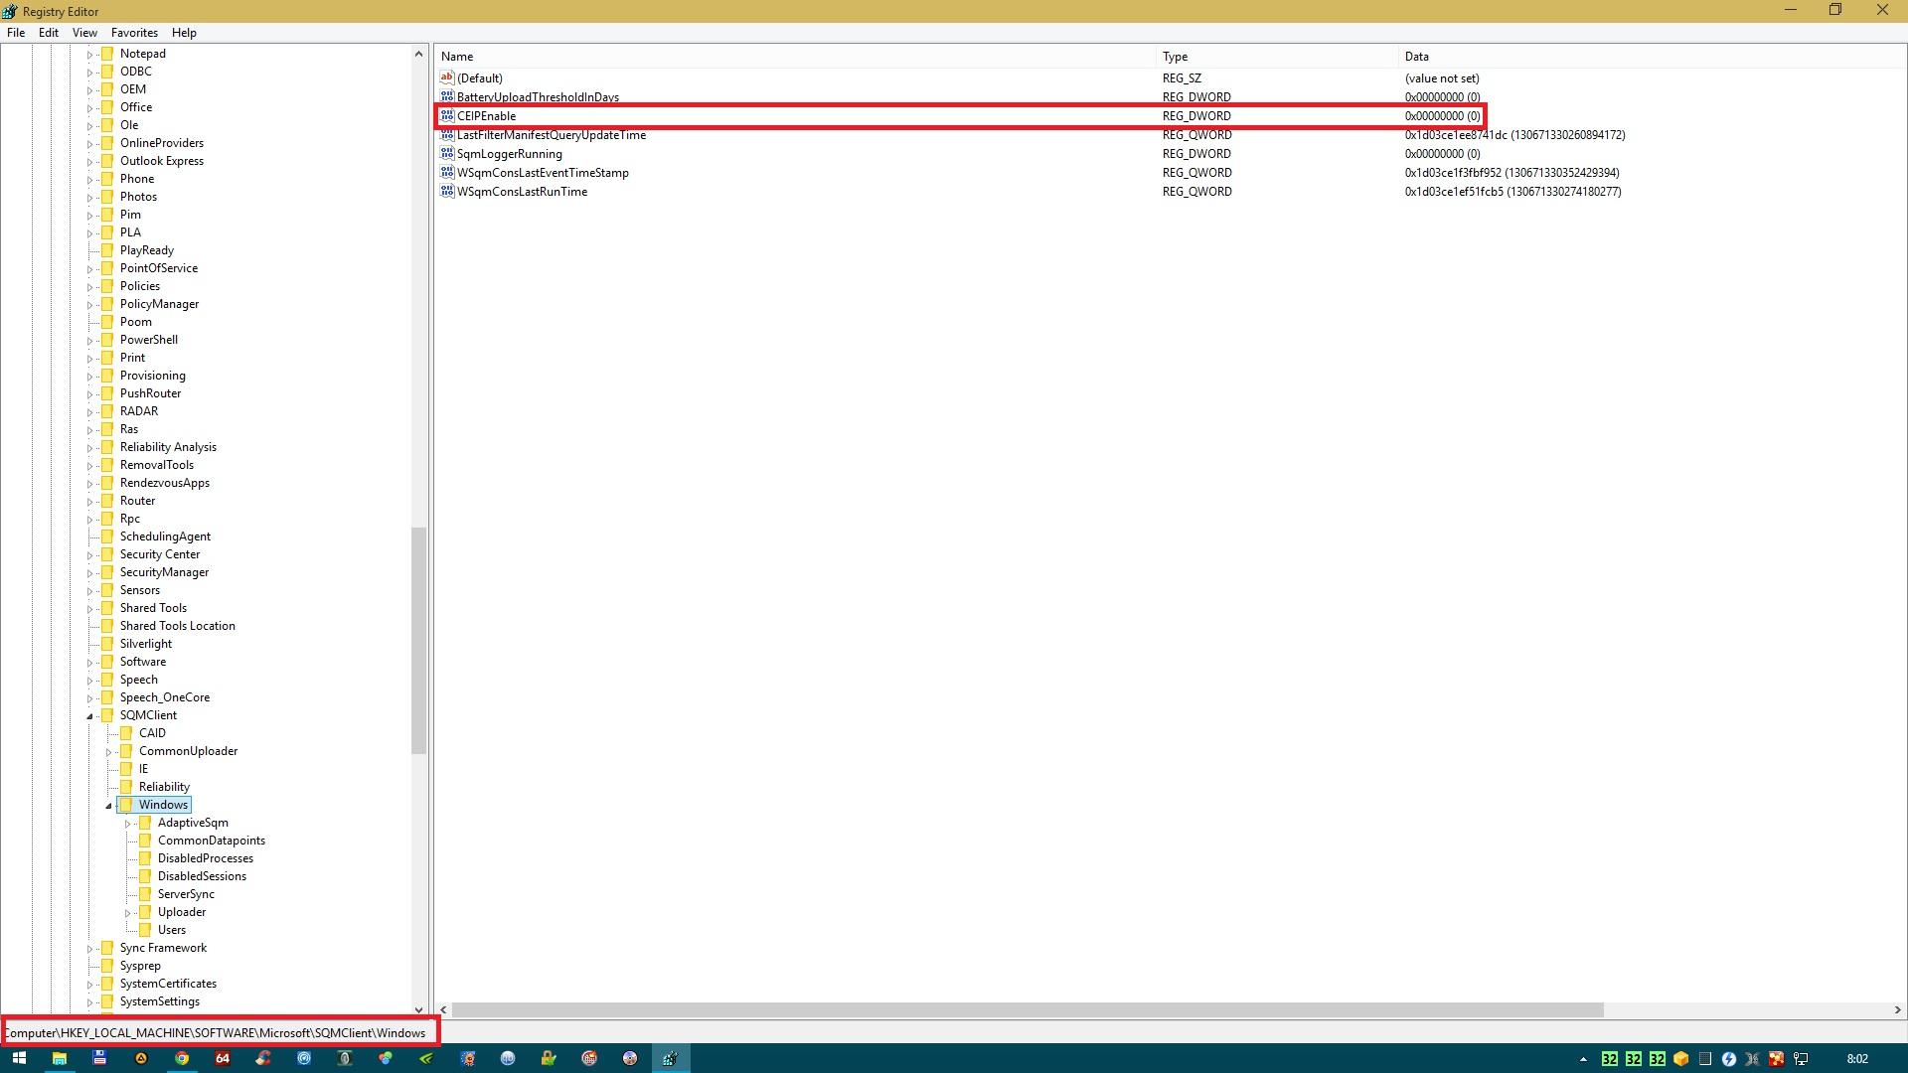The width and height of the screenshot is (1908, 1073).
Task: Open File Explorer in the taskbar
Action: click(x=59, y=1058)
